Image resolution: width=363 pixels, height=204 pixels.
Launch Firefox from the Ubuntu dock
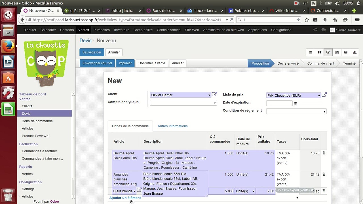[8, 46]
